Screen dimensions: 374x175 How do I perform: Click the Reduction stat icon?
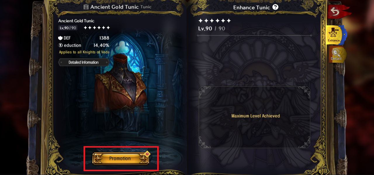coord(60,45)
